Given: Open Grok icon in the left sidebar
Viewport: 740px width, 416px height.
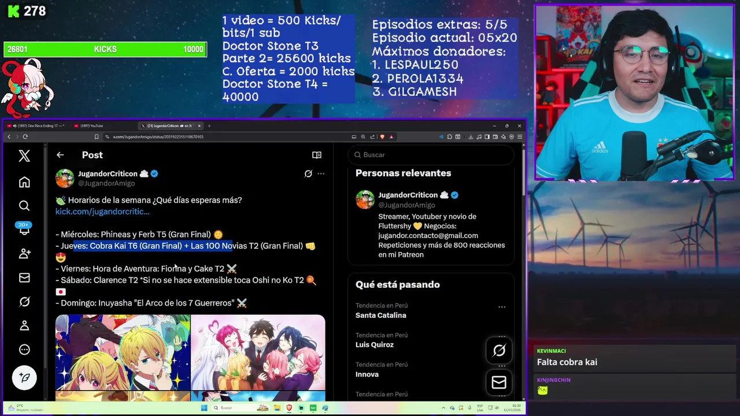Looking at the screenshot, I should coord(24,302).
